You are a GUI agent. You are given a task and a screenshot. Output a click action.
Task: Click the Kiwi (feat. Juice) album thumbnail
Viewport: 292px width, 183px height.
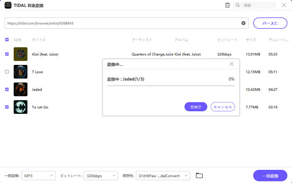[x=21, y=54]
